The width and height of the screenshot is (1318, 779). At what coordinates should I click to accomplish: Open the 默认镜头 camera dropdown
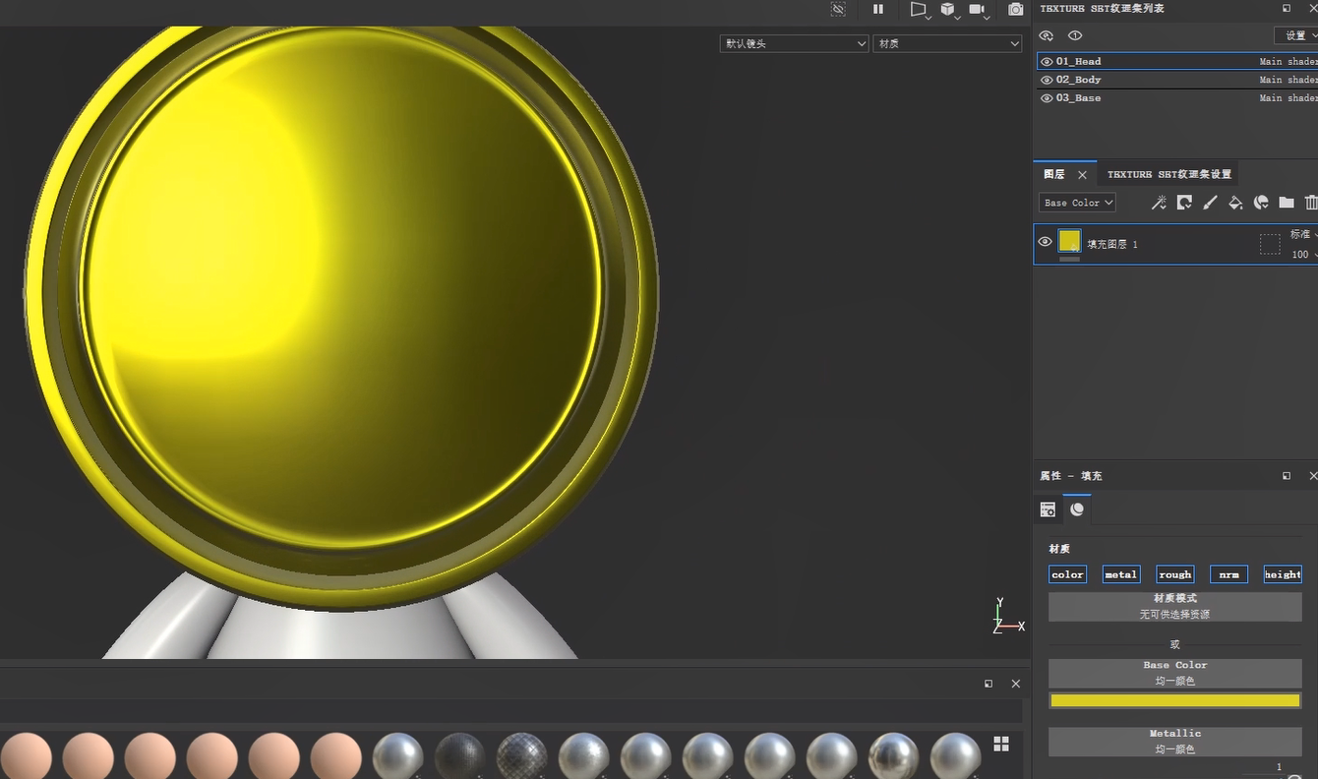click(x=794, y=43)
